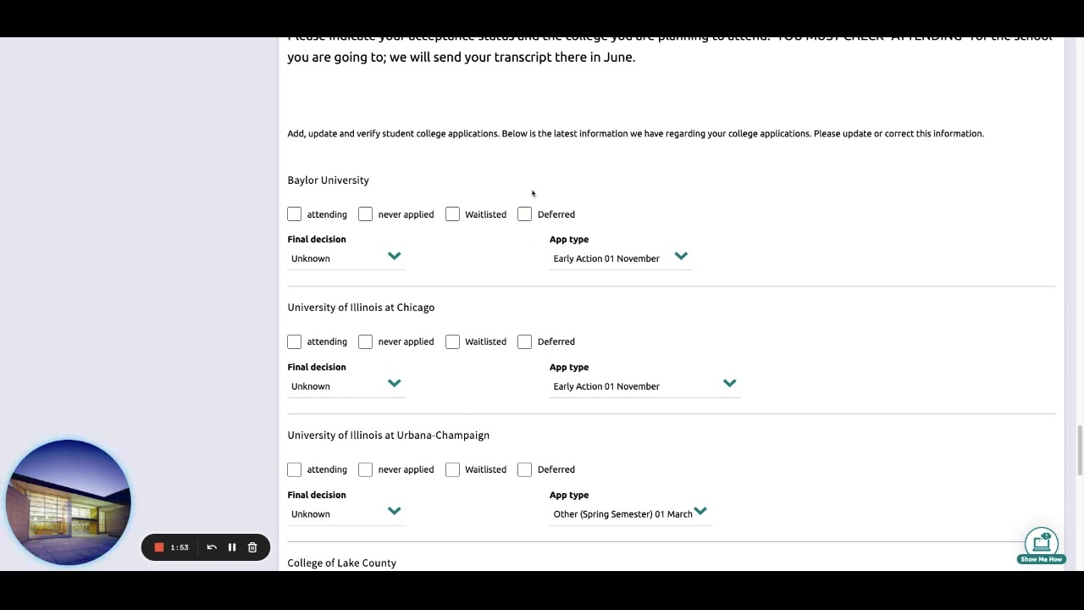
Task: Delete the recording using the trash icon
Action: (252, 547)
